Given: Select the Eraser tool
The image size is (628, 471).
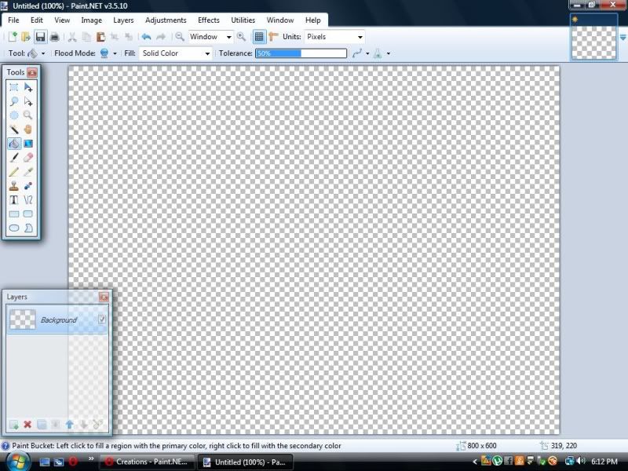Looking at the screenshot, I should (28, 158).
